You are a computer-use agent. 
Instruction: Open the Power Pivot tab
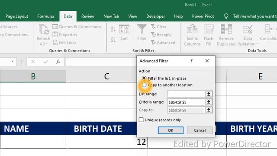click(203, 16)
